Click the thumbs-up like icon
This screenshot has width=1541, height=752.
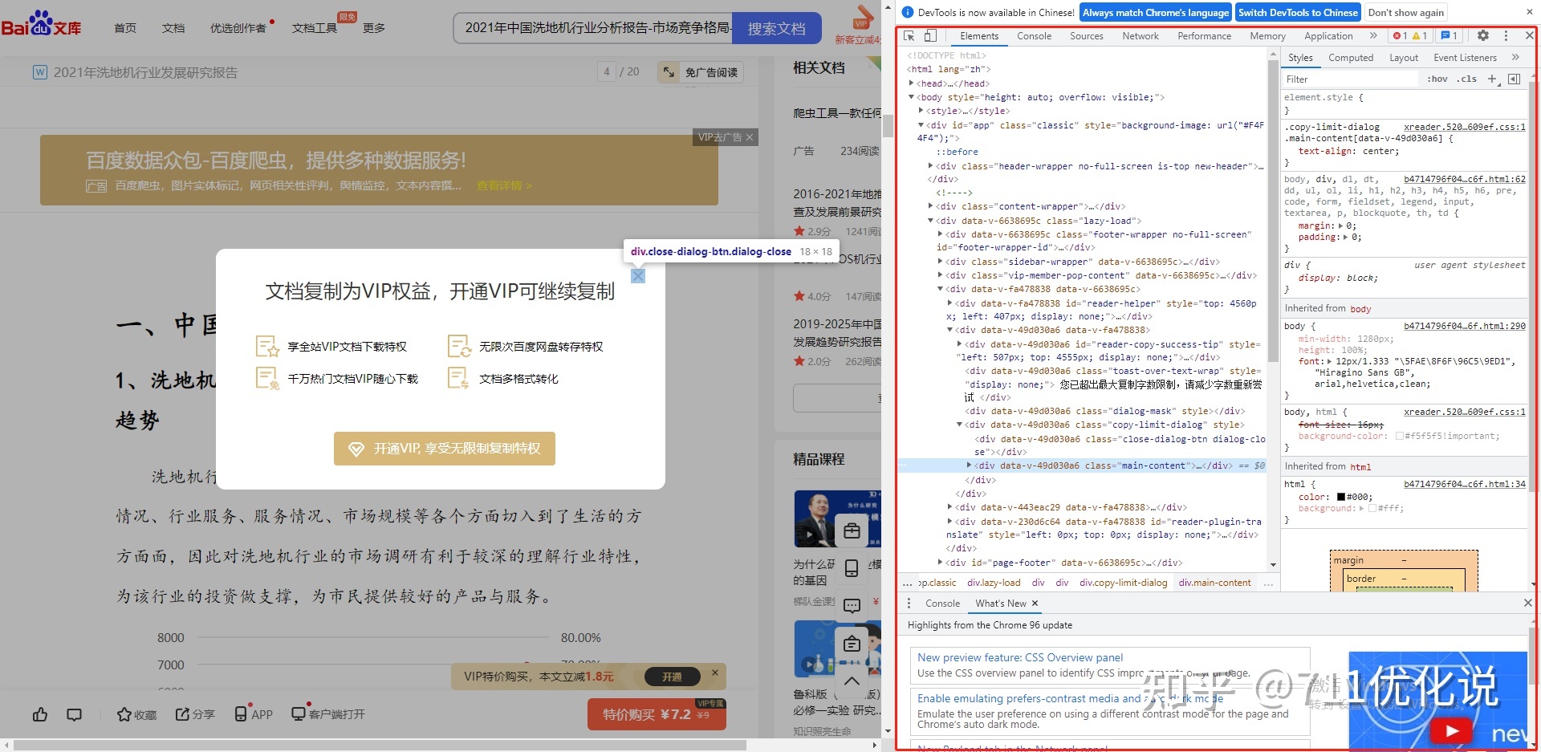40,714
